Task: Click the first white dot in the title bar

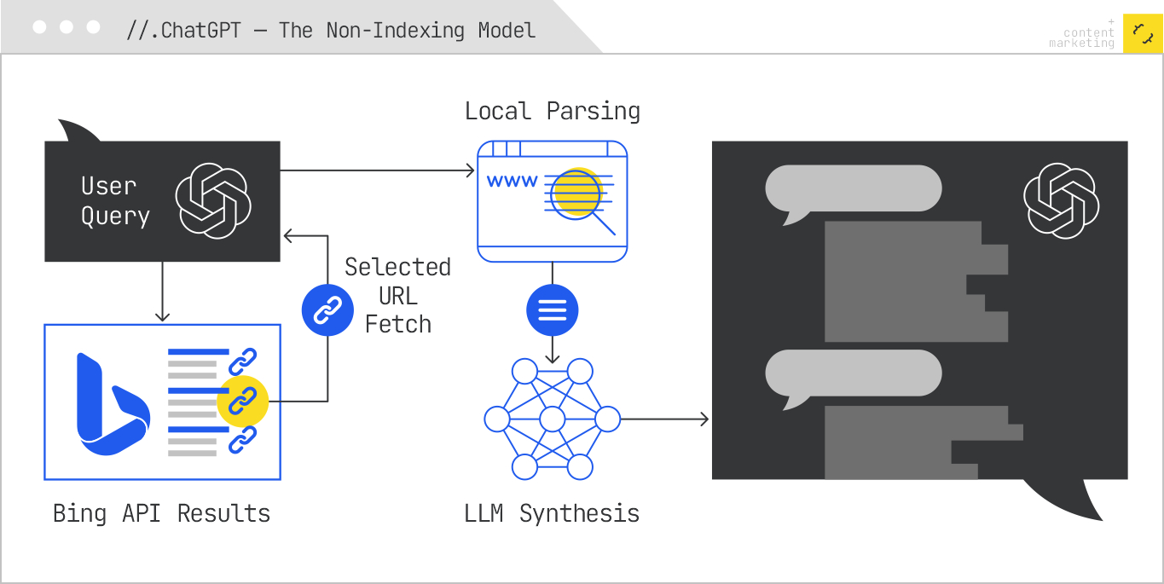Action: pos(39,27)
